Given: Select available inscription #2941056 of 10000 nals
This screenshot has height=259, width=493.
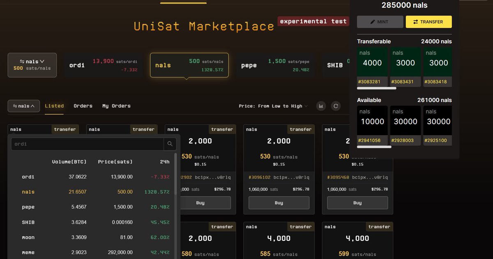Looking at the screenshot, I should pyautogui.click(x=372, y=126).
